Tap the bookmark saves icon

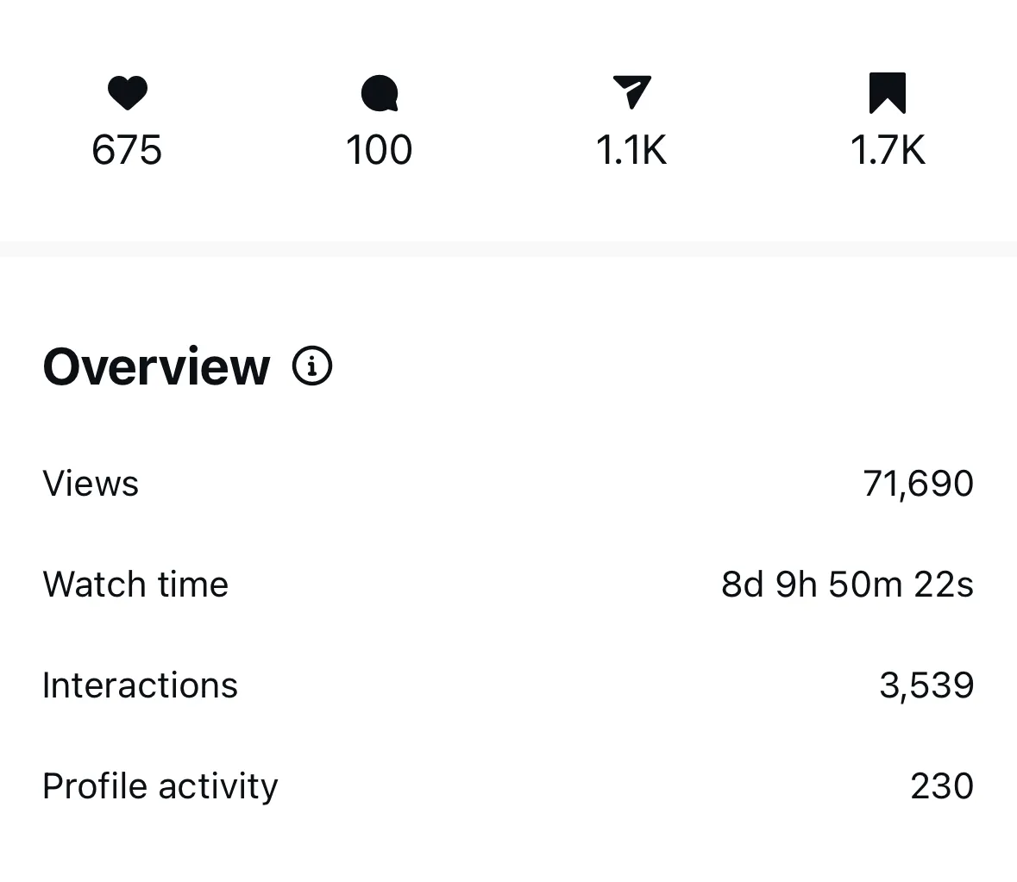click(888, 93)
